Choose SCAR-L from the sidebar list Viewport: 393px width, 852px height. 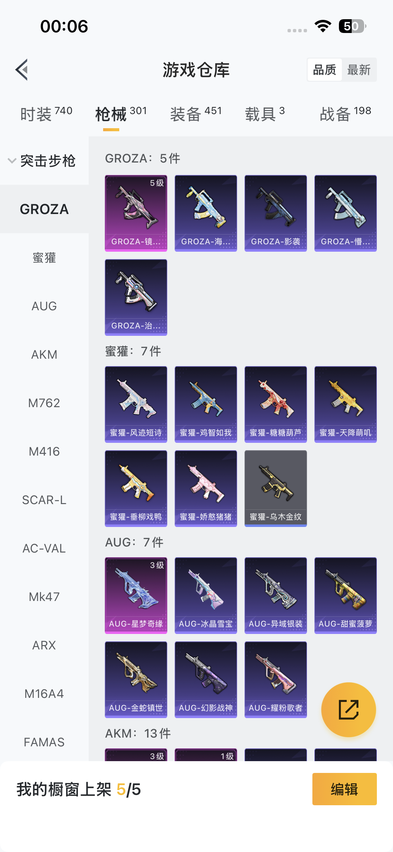(44, 500)
